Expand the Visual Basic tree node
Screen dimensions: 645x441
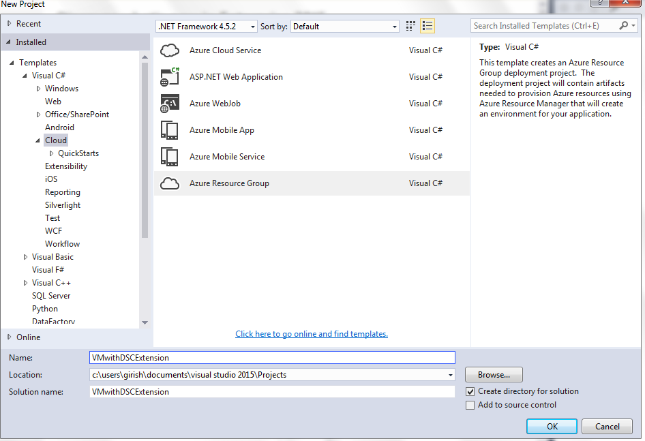[x=25, y=257]
